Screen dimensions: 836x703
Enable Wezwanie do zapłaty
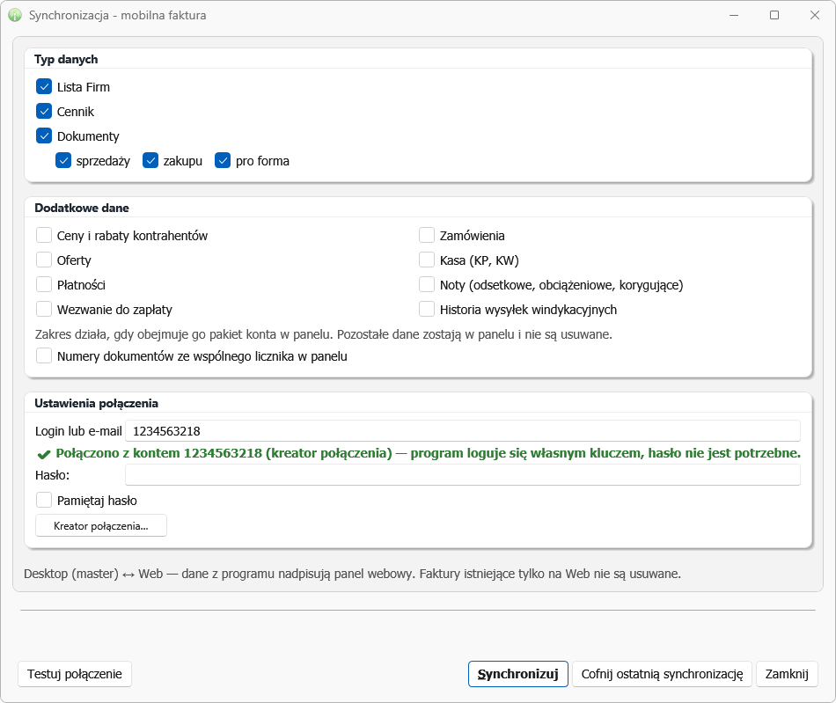[44, 309]
